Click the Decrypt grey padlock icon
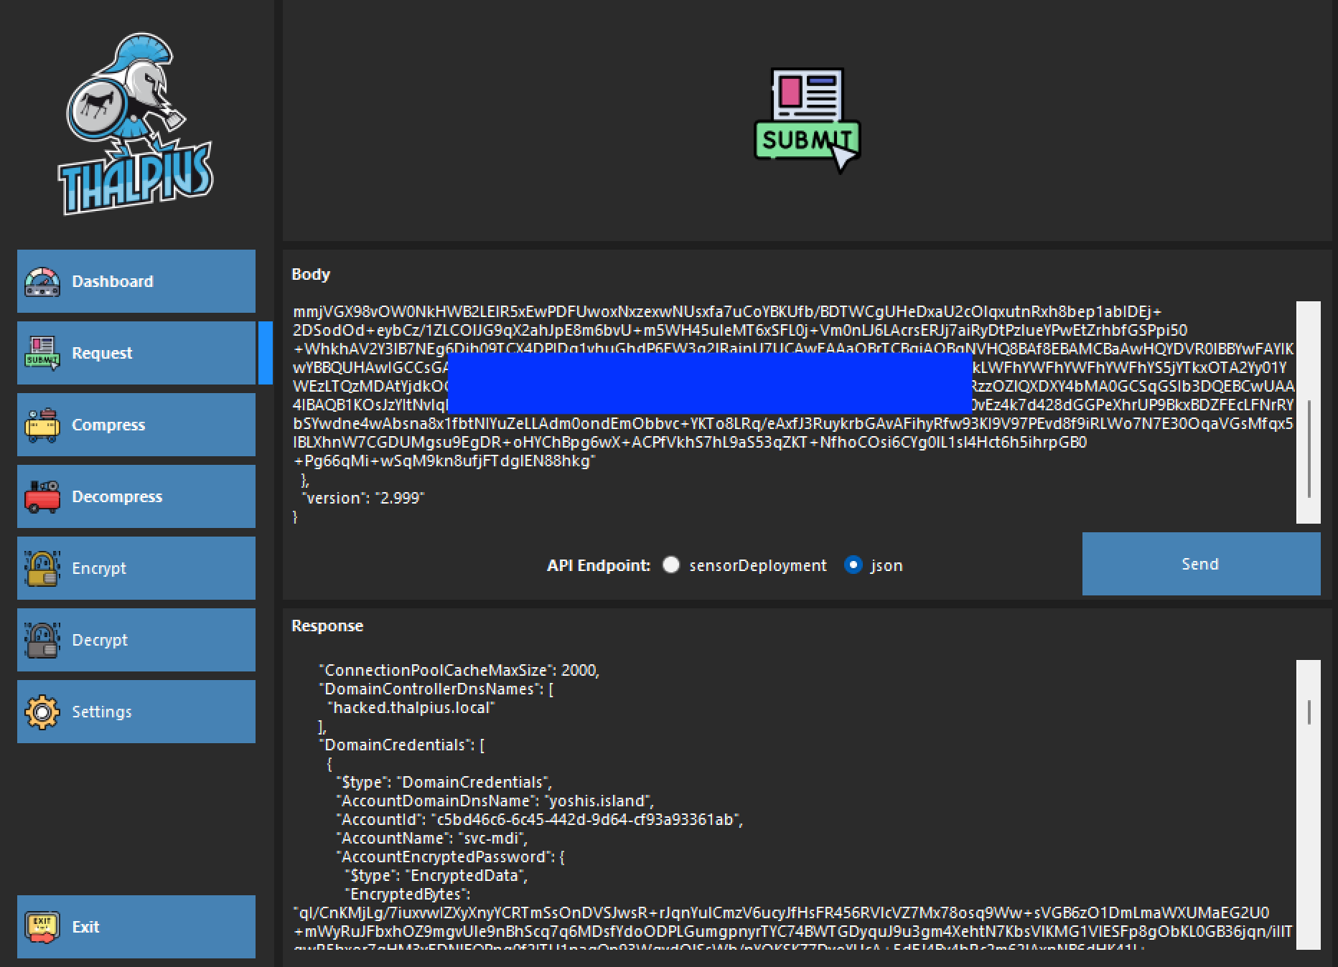Screen dimensions: 1338x967 (42, 640)
